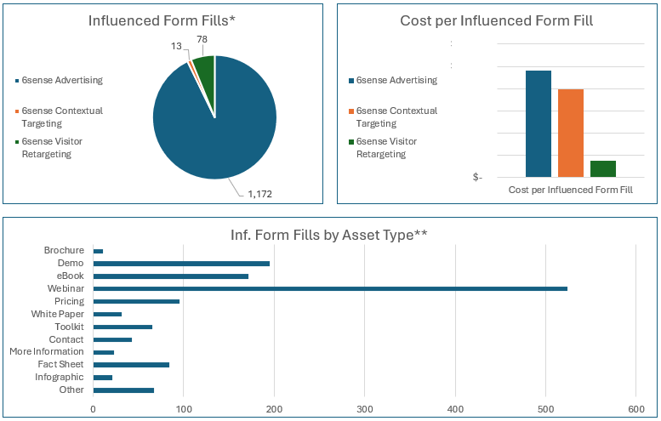Click the White Paper bar
This screenshot has width=661, height=421.
tap(107, 315)
